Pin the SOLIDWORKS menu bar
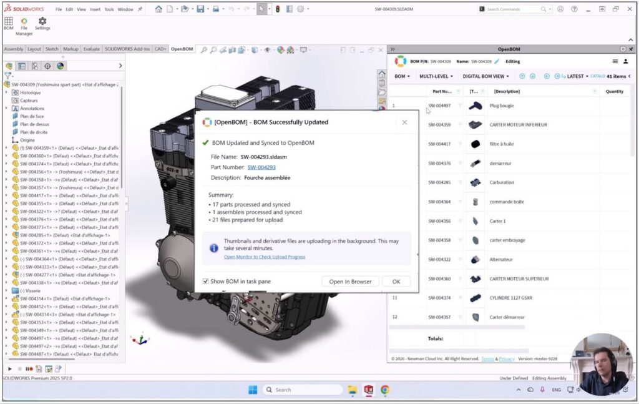This screenshot has width=639, height=404. [140, 9]
